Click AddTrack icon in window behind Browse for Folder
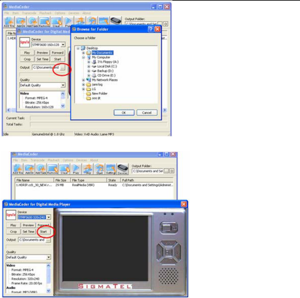 (32, 22)
